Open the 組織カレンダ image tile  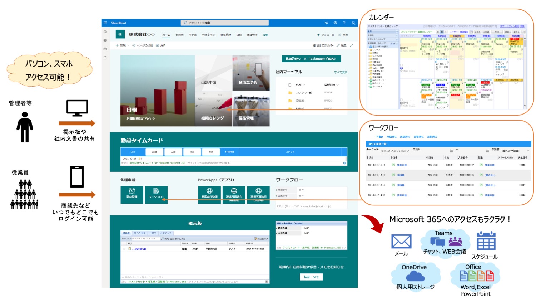pyautogui.click(x=214, y=109)
